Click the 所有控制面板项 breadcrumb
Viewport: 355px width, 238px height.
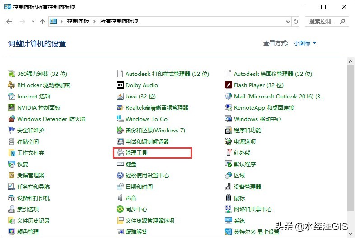pyautogui.click(x=119, y=21)
